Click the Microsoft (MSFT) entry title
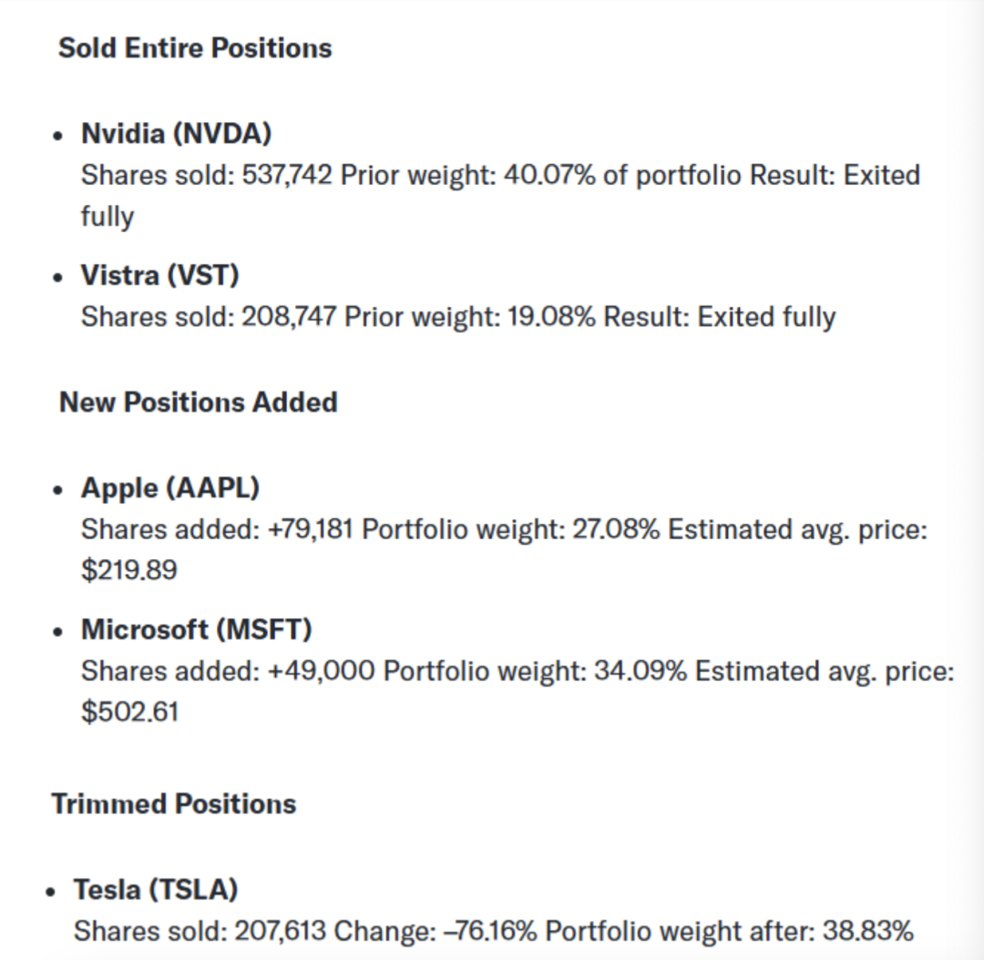Screen dimensions: 984x960 pos(196,629)
